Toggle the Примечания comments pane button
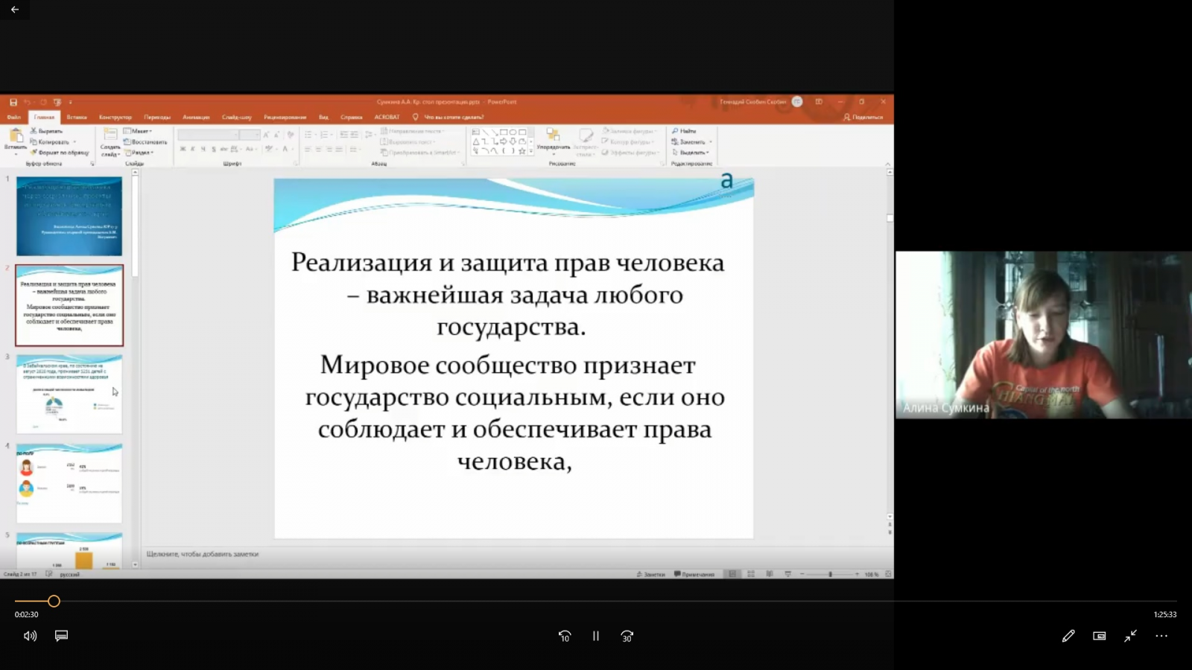This screenshot has width=1192, height=670. coord(694,574)
